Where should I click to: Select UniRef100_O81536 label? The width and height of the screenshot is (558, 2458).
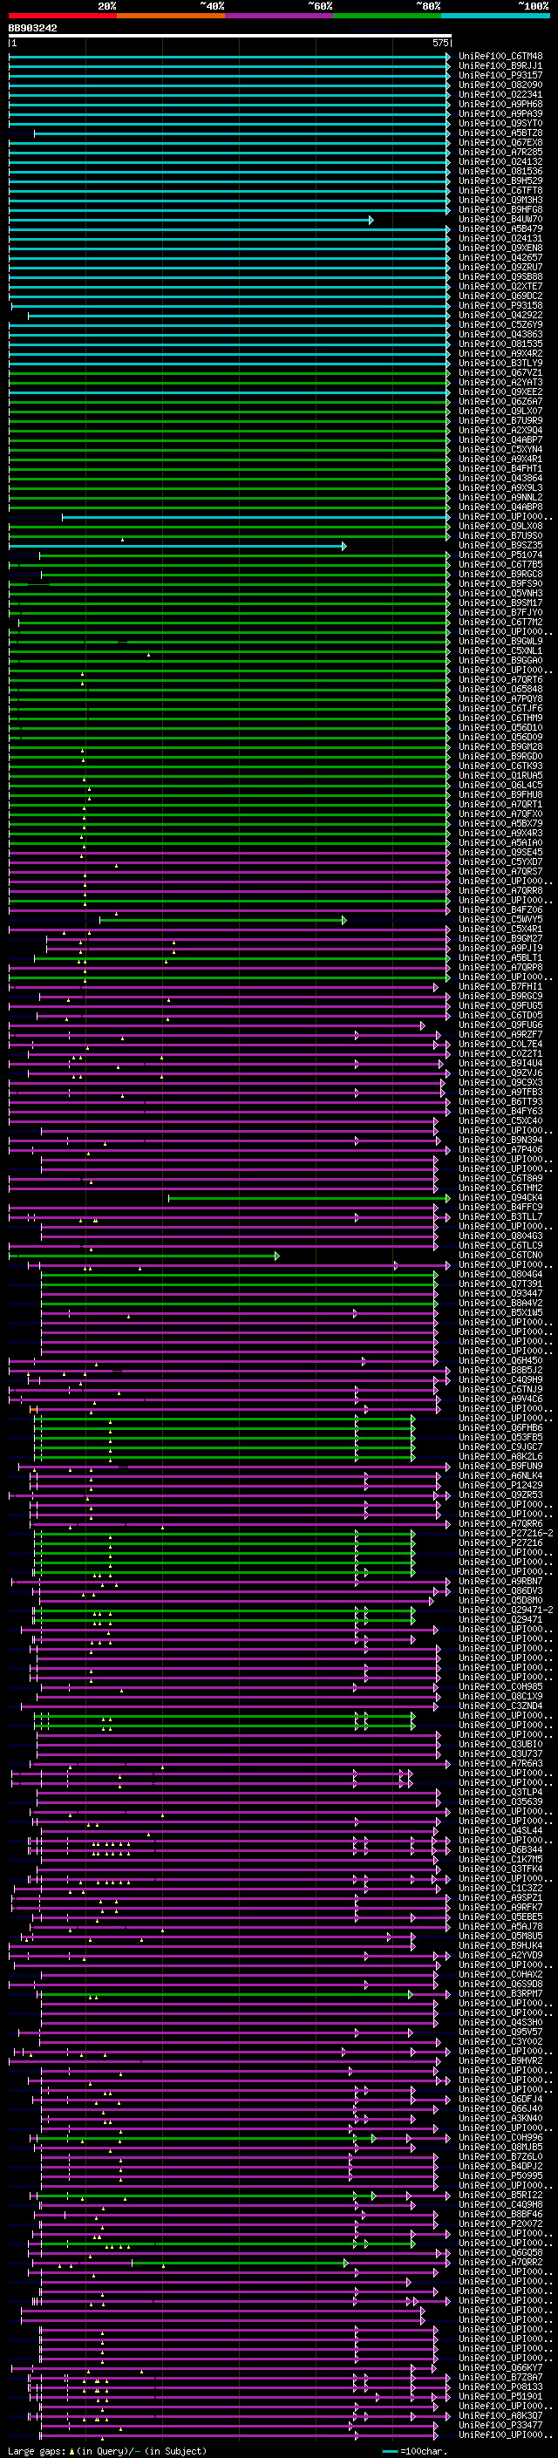tap(500, 171)
